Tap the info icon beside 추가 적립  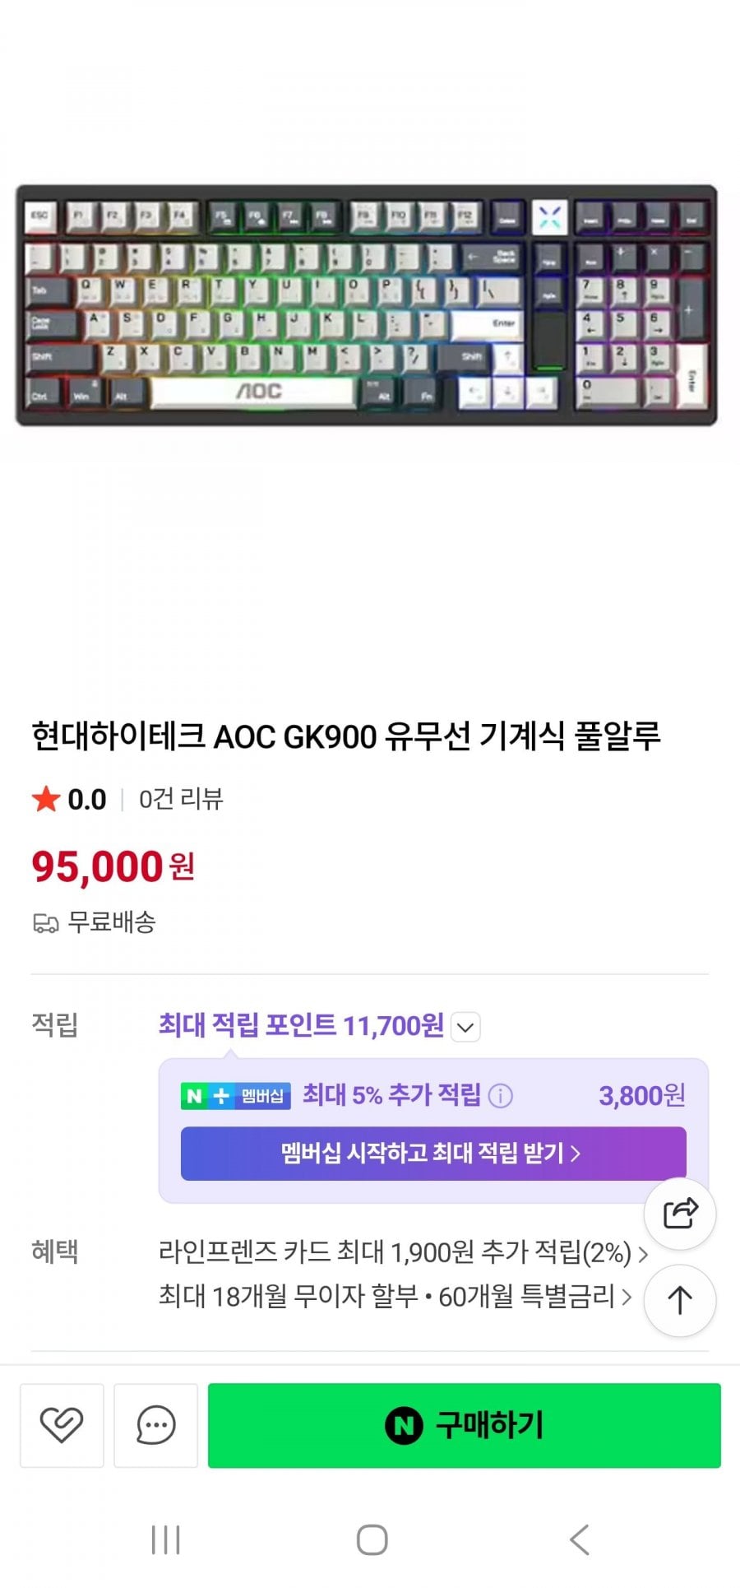click(500, 1096)
